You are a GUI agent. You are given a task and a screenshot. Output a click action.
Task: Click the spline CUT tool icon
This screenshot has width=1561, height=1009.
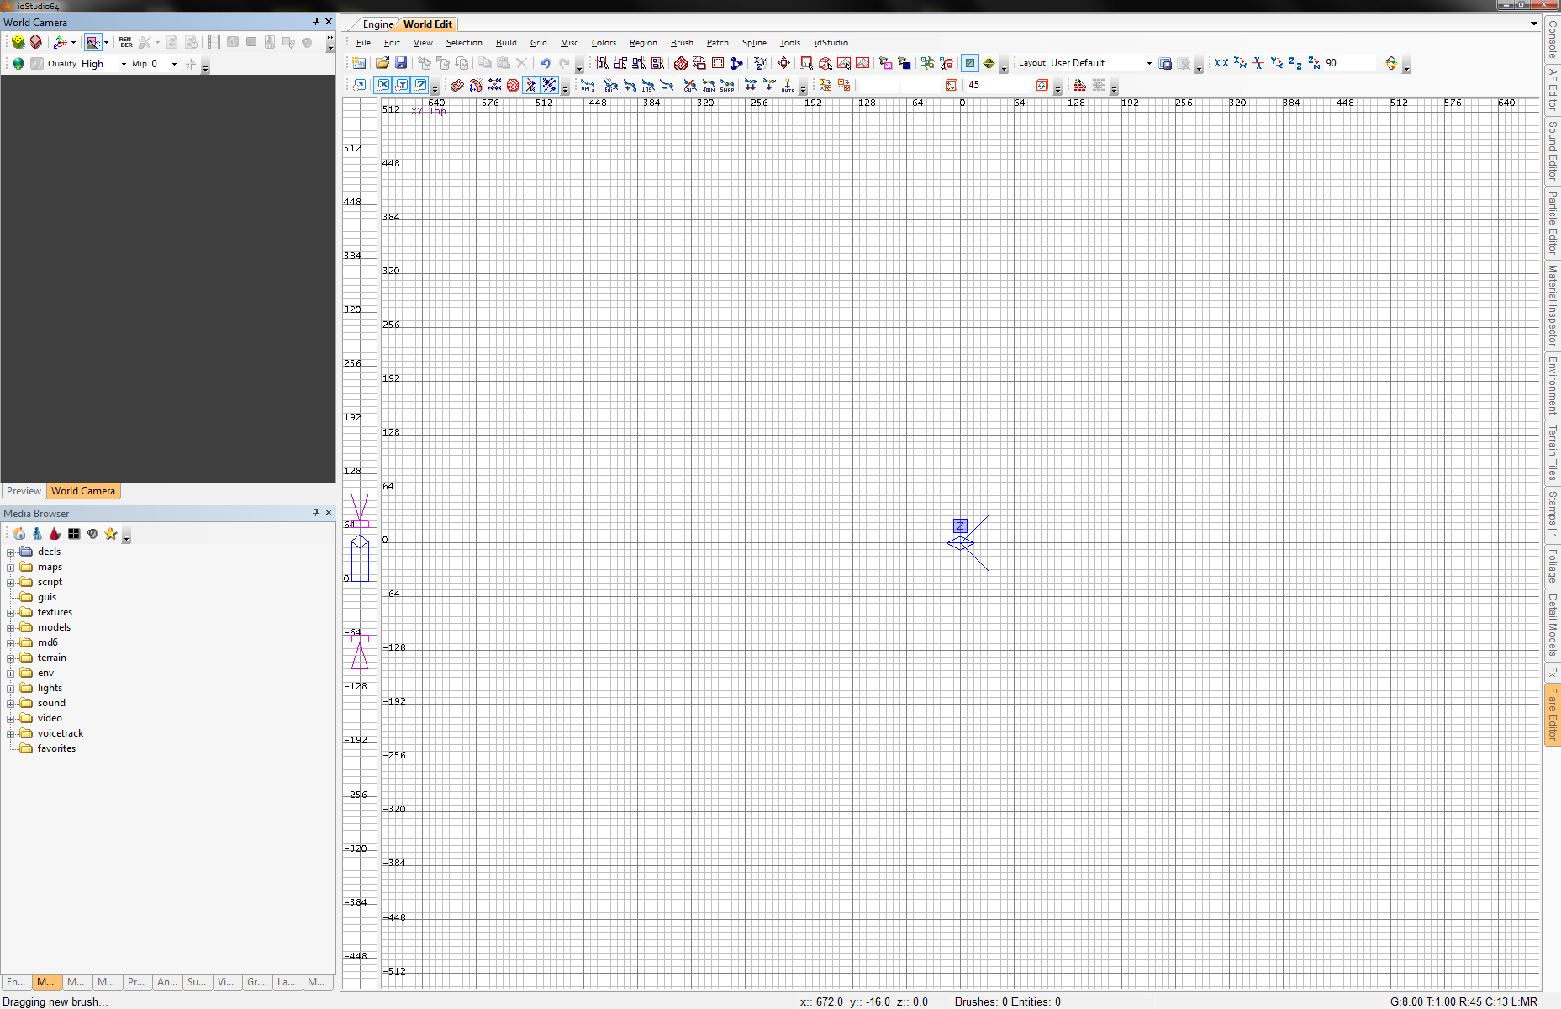(690, 85)
